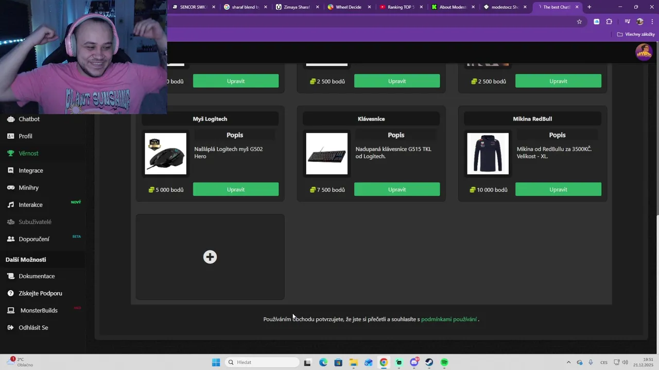Open Spotify from the taskbar
Screen dimensions: 659x370
[x=444, y=362]
